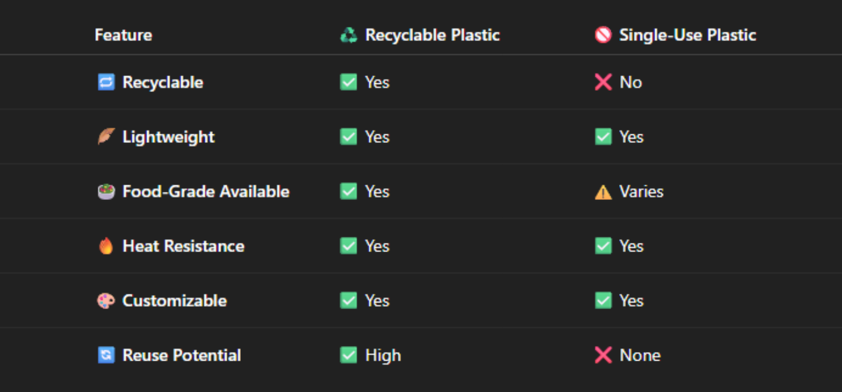
Task: Click the Food-Grade Available row label
Action: [206, 192]
